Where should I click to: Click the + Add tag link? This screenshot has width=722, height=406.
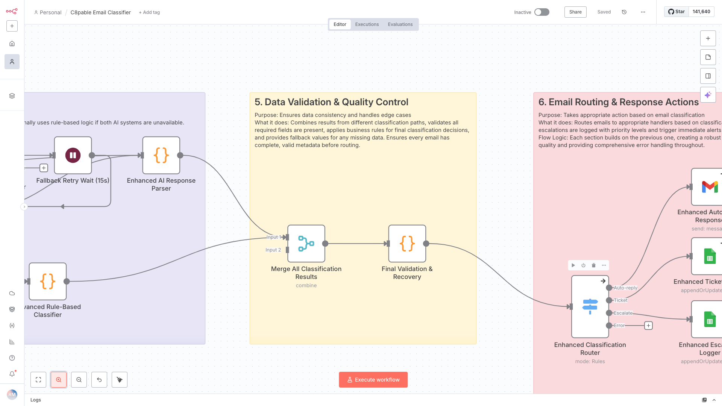click(x=149, y=12)
